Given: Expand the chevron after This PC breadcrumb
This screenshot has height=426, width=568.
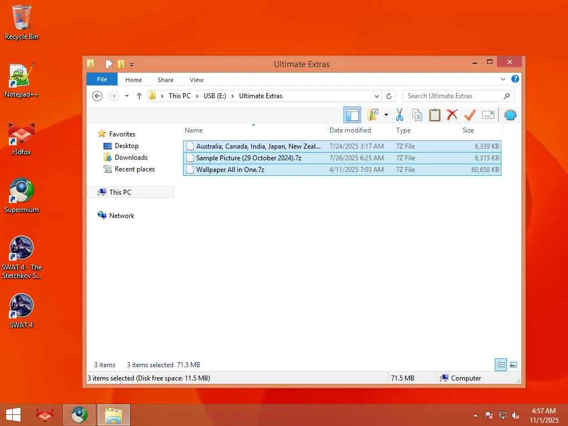Looking at the screenshot, I should tap(197, 96).
